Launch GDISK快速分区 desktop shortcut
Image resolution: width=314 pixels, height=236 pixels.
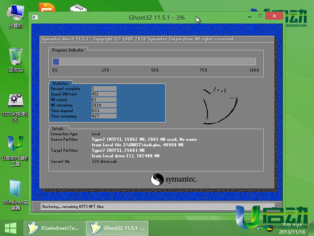(x=15, y=108)
